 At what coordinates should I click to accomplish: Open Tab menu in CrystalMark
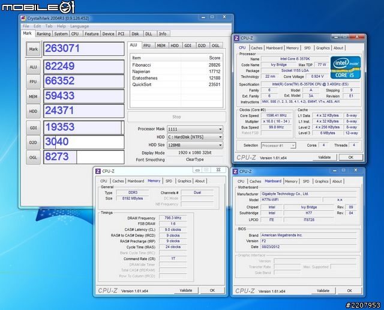coord(49,26)
